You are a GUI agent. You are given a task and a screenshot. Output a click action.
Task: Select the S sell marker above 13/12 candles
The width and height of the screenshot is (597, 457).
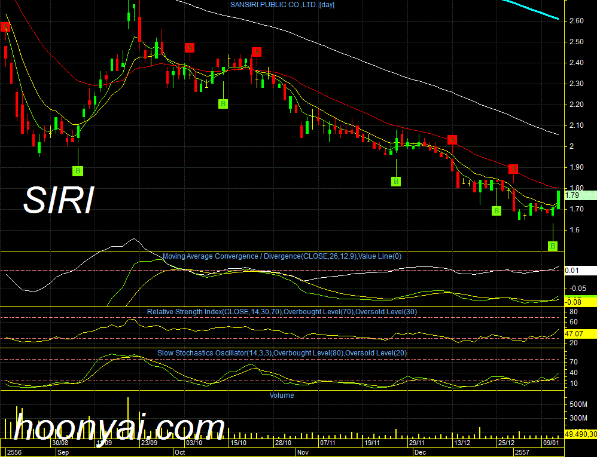click(x=452, y=140)
